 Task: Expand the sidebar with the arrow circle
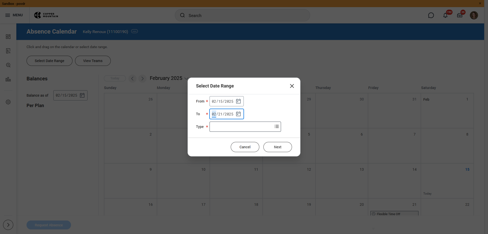[8, 225]
